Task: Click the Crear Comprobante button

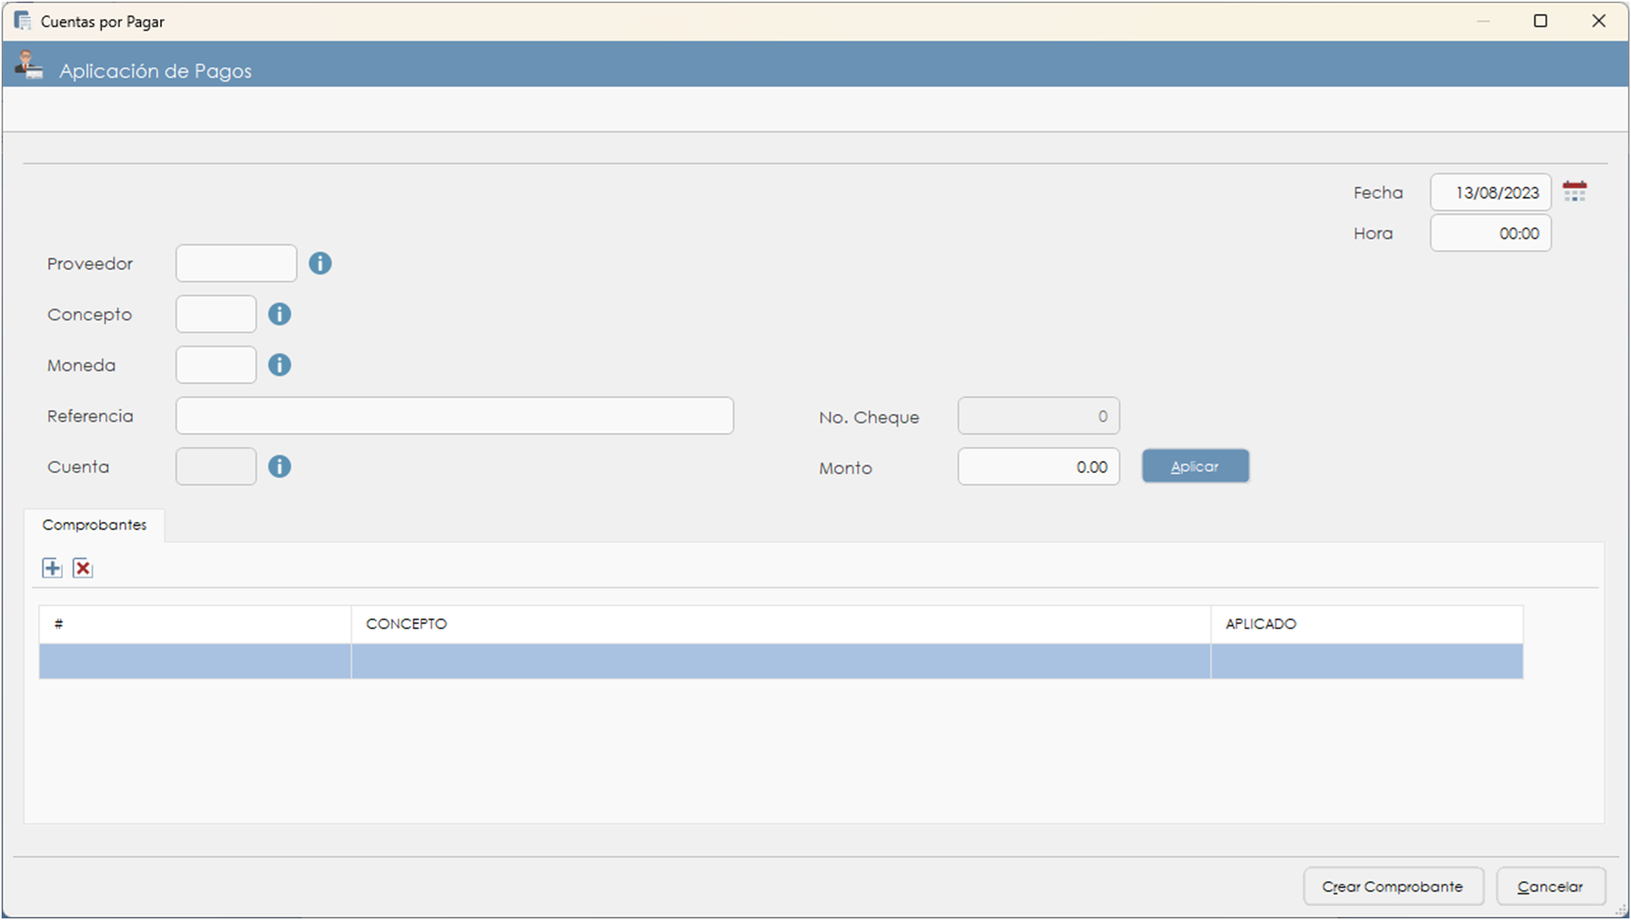Action: (1393, 886)
